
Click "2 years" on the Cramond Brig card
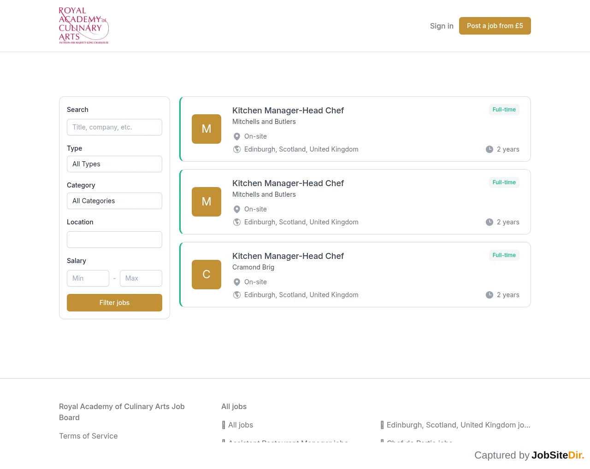pos(508,295)
